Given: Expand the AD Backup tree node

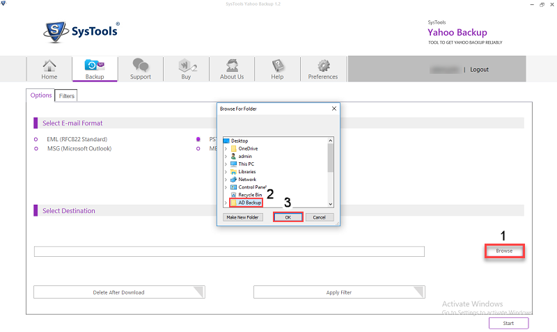Looking at the screenshot, I should click(226, 203).
